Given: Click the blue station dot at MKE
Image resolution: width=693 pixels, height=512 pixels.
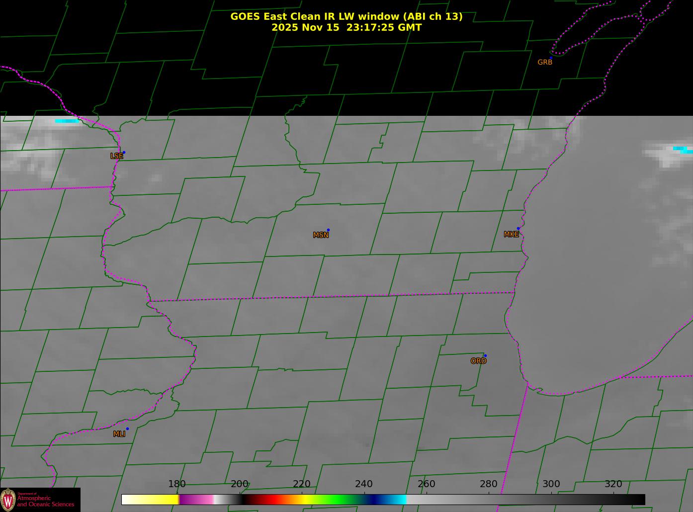Looking at the screenshot, I should (518, 229).
